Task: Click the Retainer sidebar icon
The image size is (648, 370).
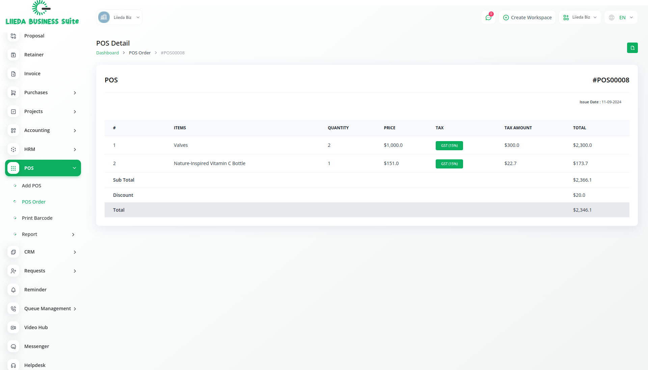Action: click(13, 55)
